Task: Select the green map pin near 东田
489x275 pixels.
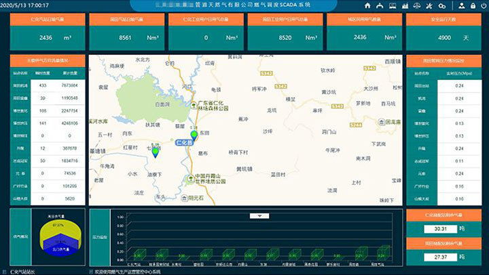Action: [194, 135]
